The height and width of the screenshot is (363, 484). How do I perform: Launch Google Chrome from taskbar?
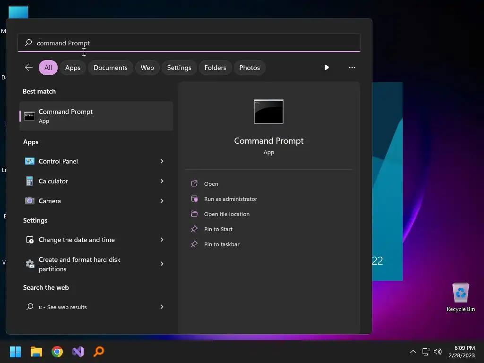tap(57, 352)
